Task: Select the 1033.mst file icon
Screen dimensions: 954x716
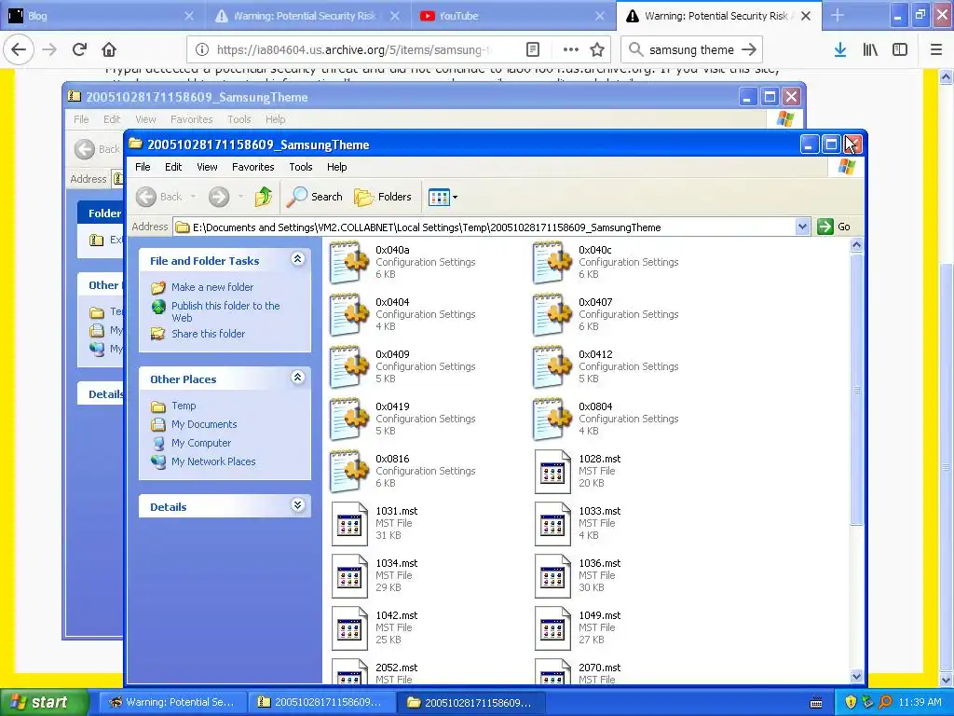Action: point(552,524)
